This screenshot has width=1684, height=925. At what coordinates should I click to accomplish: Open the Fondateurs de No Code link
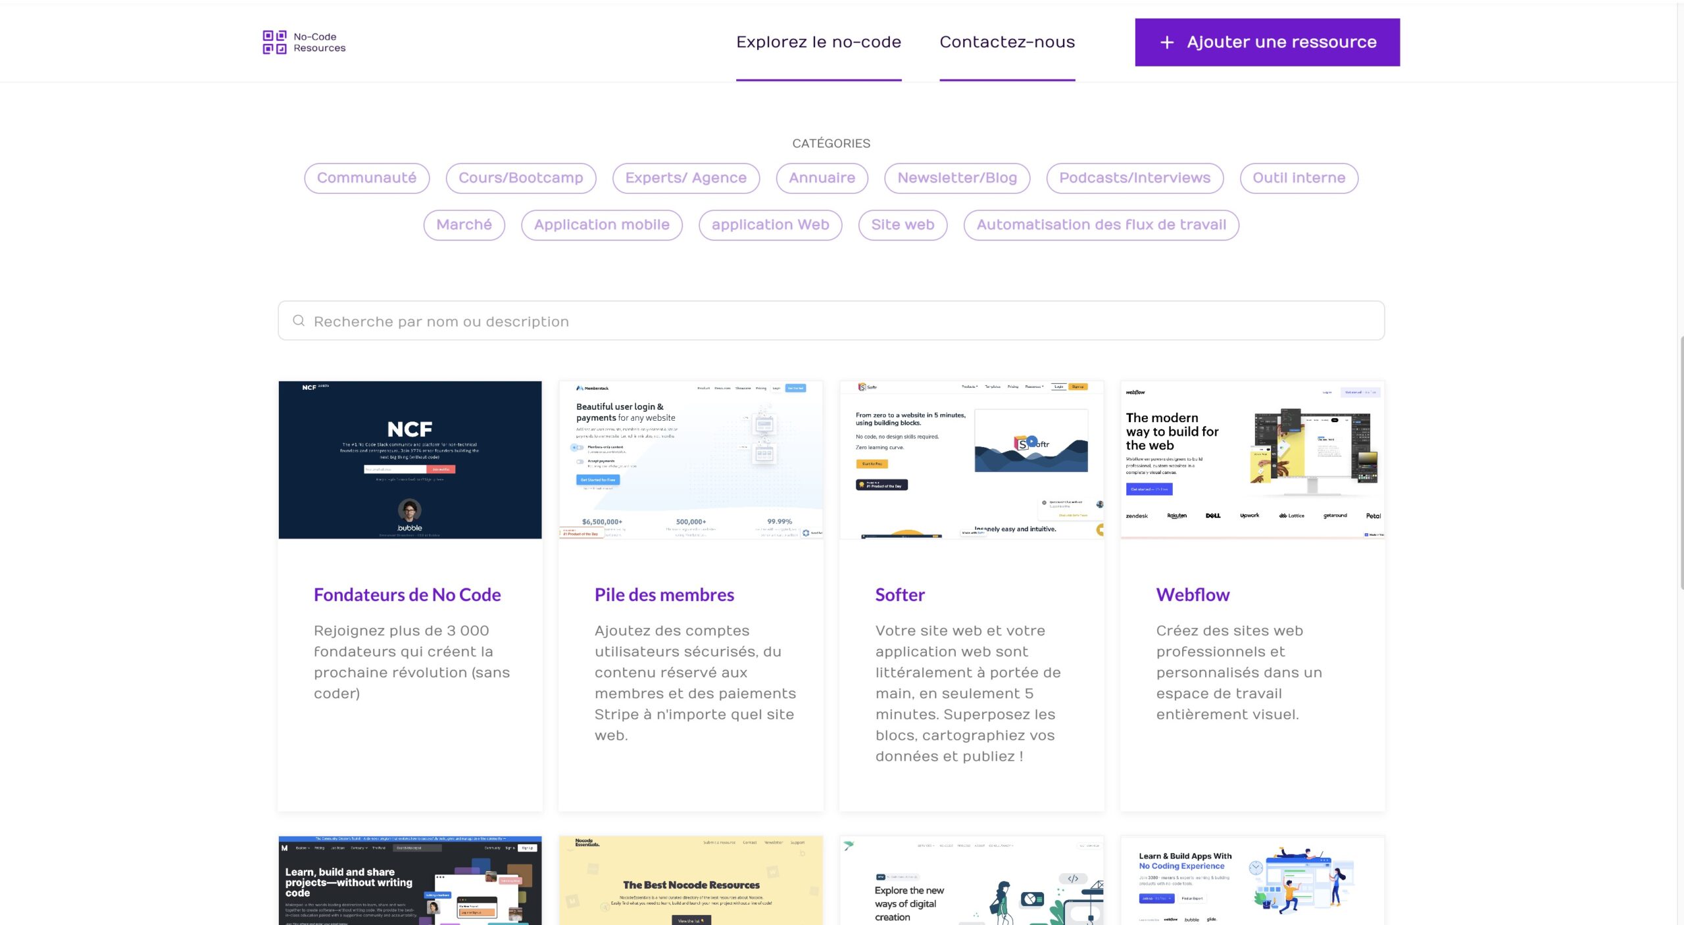[x=407, y=594]
